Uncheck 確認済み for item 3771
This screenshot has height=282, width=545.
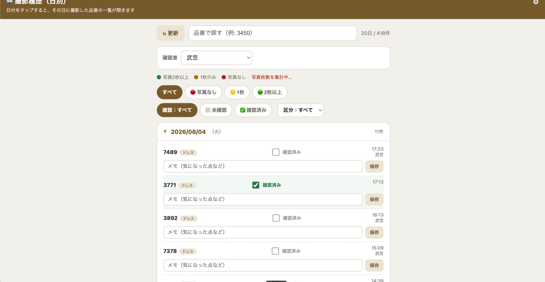tap(256, 185)
